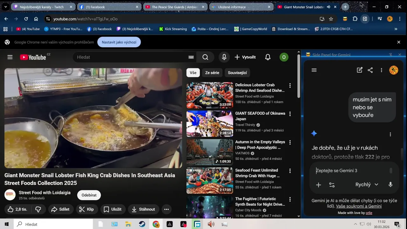The image size is (407, 229).
Task: Open YouTube notifications bell
Action: [268, 57]
